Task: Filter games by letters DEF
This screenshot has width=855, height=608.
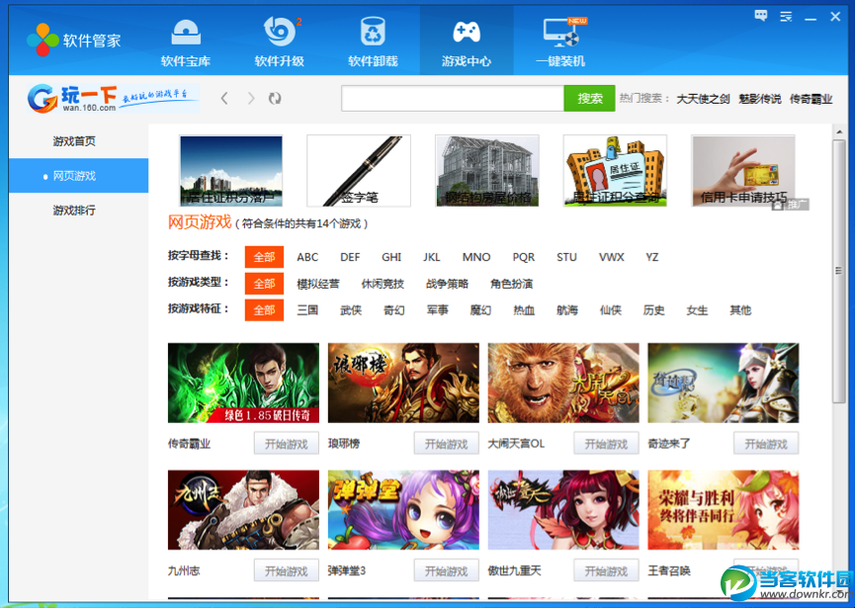Action: [350, 257]
